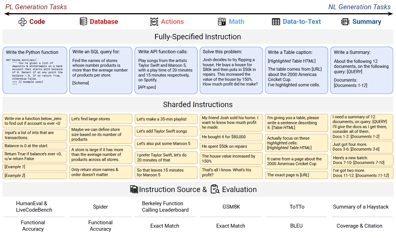
Task: Click the 'Write an SQL query for' card
Action: (100, 70)
